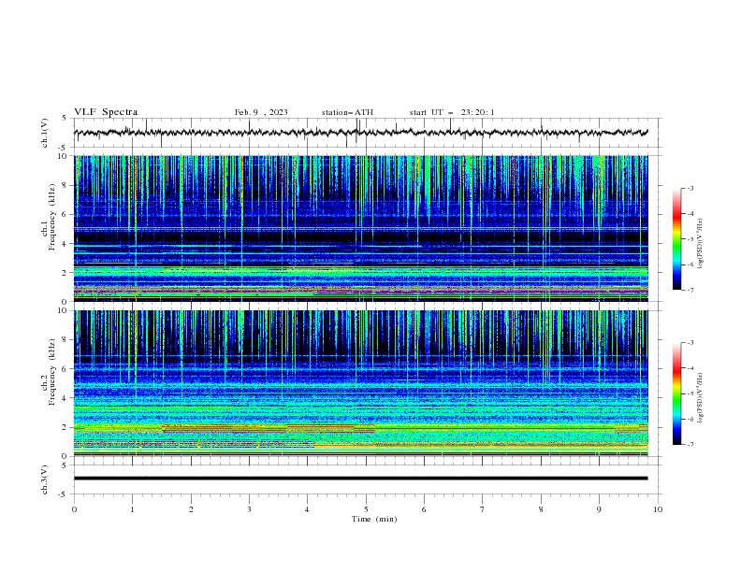741x572 pixels.
Task: Click the "Time (min)" axis label
Action: [x=374, y=519]
